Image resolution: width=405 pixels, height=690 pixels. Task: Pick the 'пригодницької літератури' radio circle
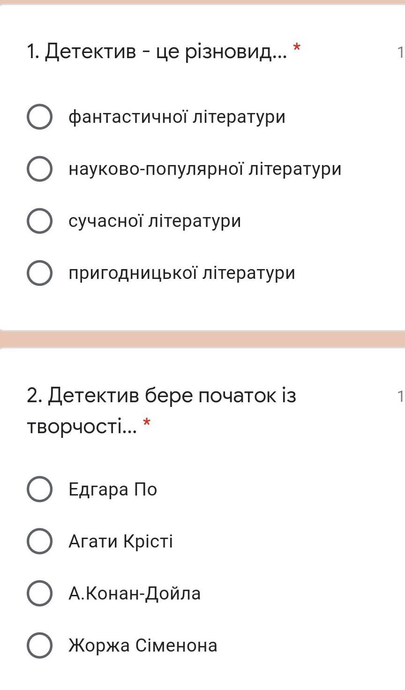tap(39, 273)
